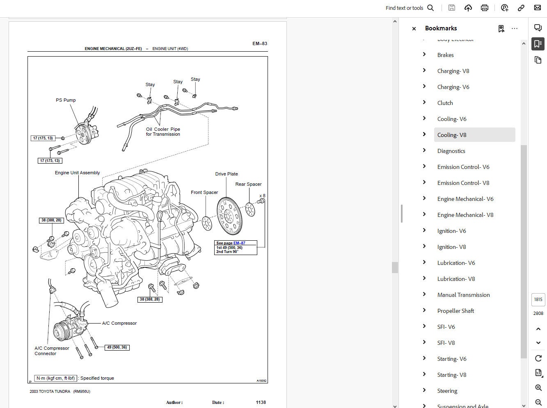Viewport: 547px width, 408px height.
Task: Open the search magnifier in Find text or tools
Action: [x=430, y=8]
